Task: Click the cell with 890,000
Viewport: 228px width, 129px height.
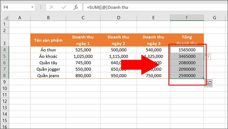Action: 83,75
